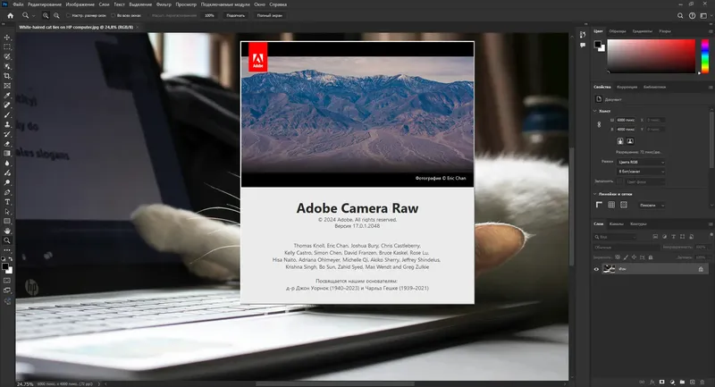The image size is (715, 387).
Task: Select the Rectangular Marquee tool
Action: [x=7, y=47]
